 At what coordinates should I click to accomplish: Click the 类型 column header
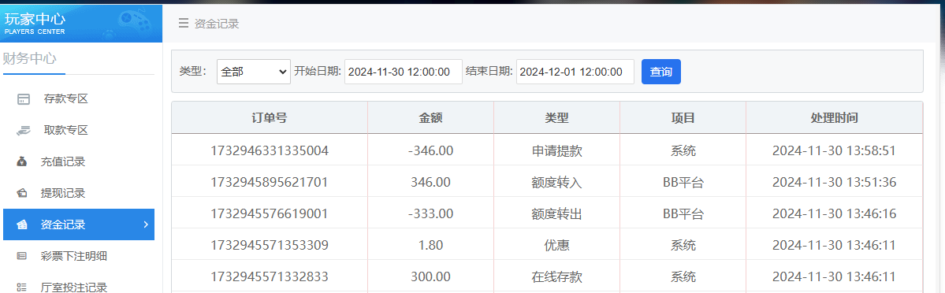point(556,117)
